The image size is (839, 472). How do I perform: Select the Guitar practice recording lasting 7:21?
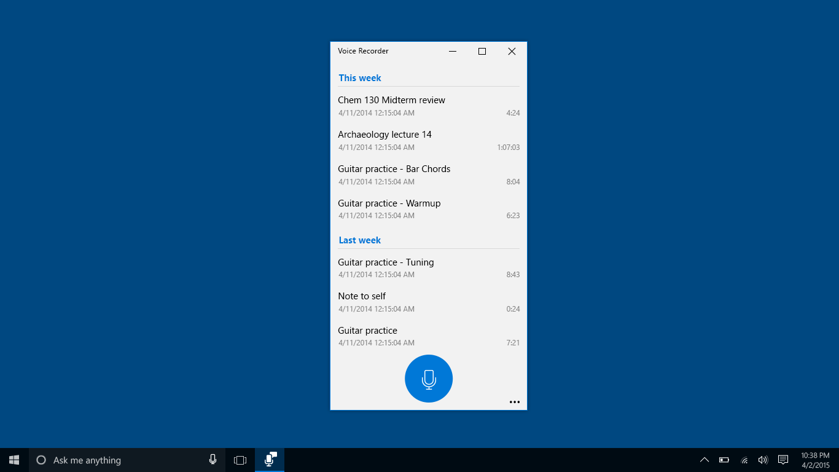pos(428,336)
